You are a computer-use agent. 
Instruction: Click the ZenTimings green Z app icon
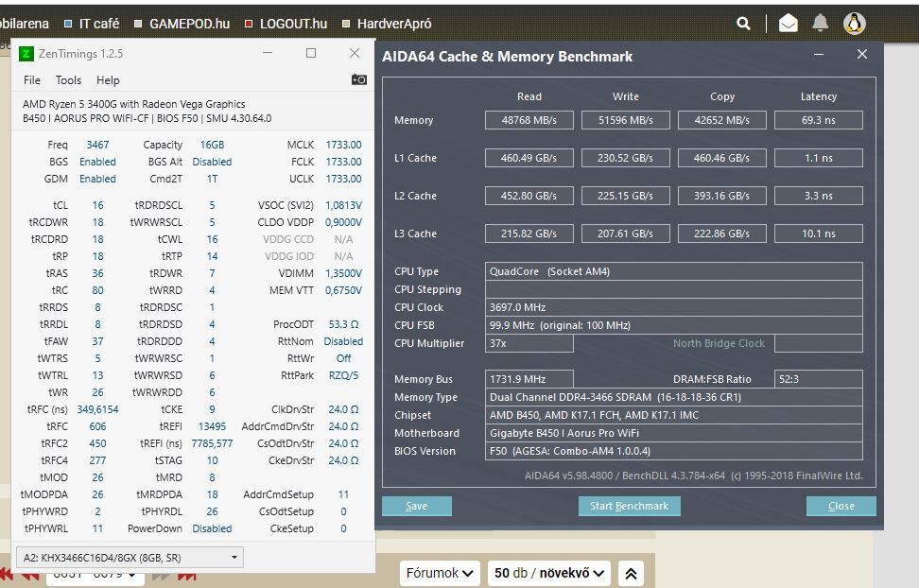click(26, 54)
